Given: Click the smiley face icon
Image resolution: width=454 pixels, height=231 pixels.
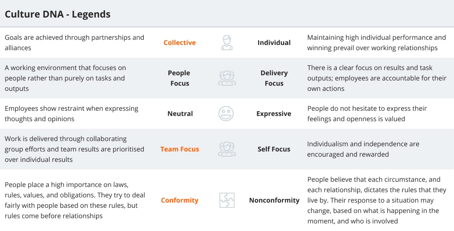Looking at the screenshot, I should (x=226, y=114).
